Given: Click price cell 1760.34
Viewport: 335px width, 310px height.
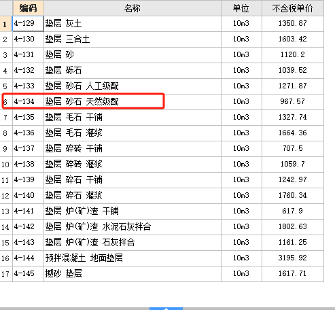Looking at the screenshot, I should coord(293,196).
